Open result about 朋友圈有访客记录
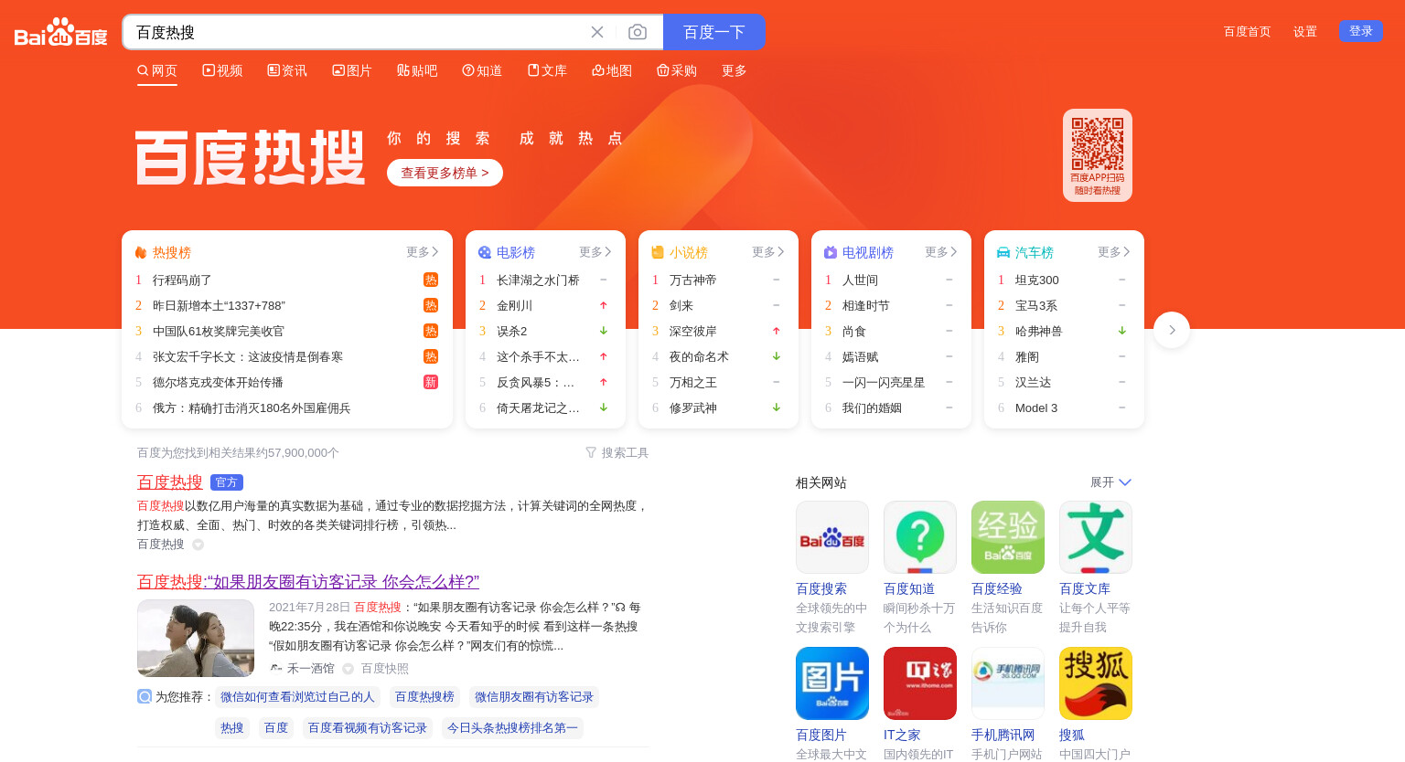Image resolution: width=1405 pixels, height=762 pixels. pos(308,581)
